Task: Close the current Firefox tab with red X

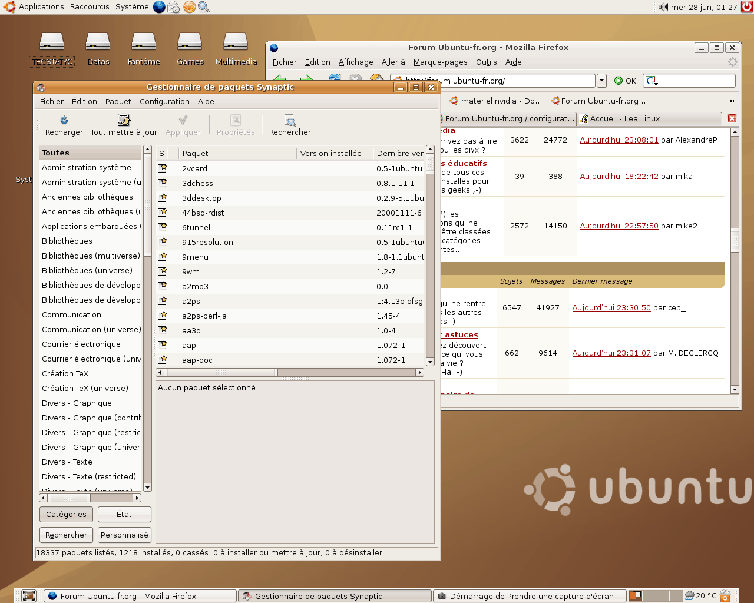Action: point(732,118)
